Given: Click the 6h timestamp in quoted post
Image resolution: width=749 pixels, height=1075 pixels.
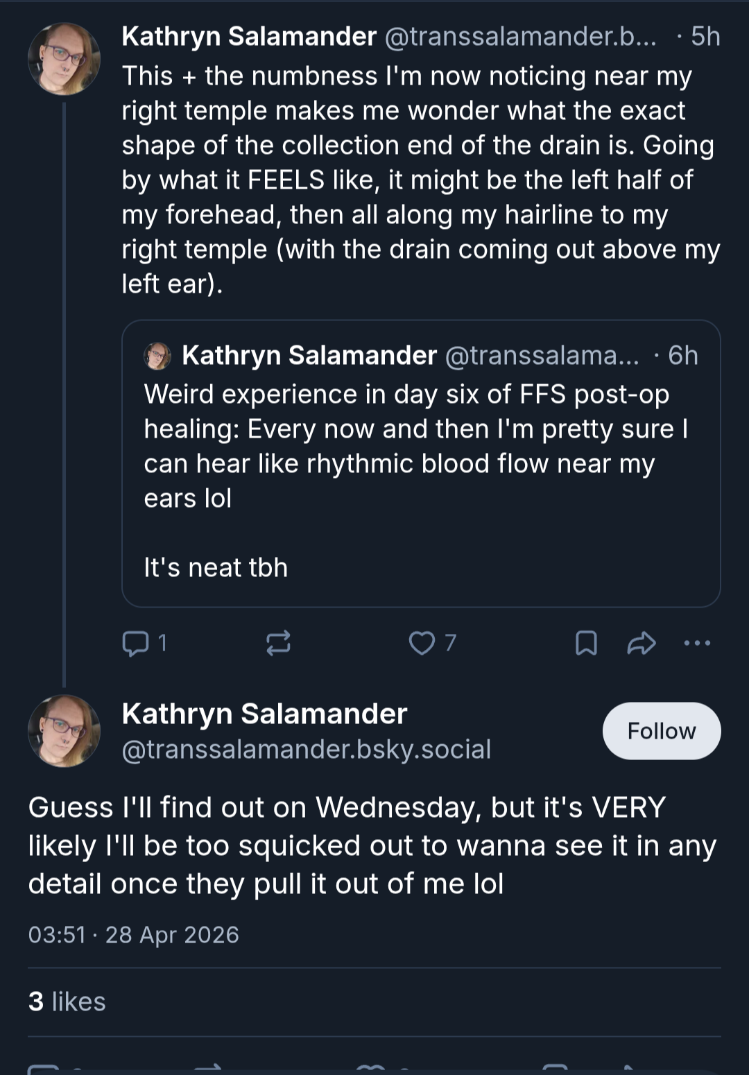Looking at the screenshot, I should pyautogui.click(x=682, y=355).
